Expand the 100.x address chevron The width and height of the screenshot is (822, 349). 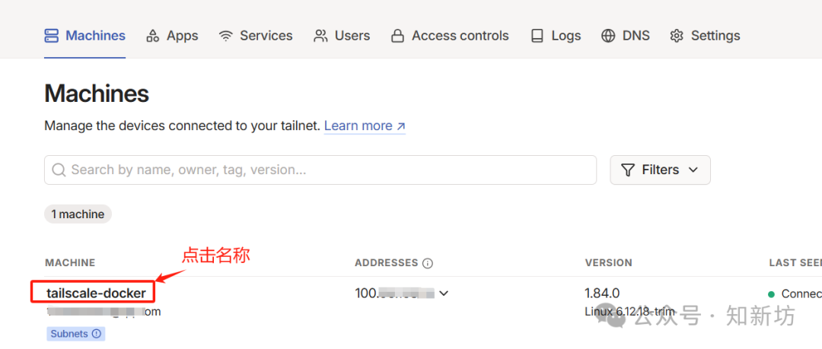444,293
